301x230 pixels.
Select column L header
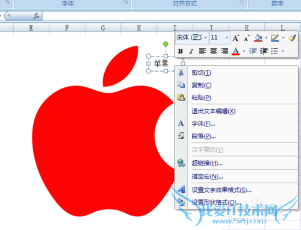[x=283, y=27]
